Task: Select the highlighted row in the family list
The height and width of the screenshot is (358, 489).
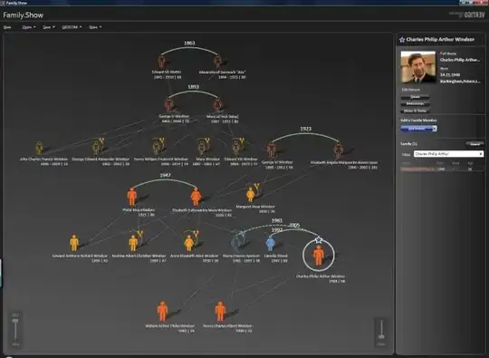Action: pyautogui.click(x=442, y=169)
